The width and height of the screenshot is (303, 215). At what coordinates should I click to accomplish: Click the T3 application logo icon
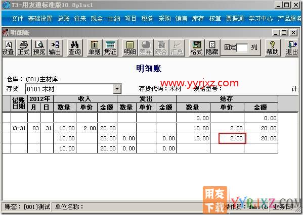[x=6, y=5]
